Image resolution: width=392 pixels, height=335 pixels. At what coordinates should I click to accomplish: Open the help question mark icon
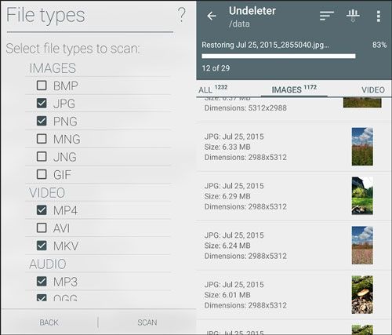click(x=181, y=14)
